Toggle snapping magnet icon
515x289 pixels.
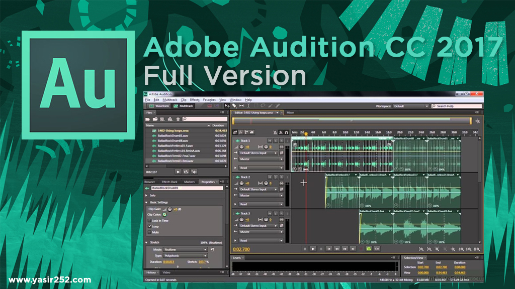pos(286,132)
